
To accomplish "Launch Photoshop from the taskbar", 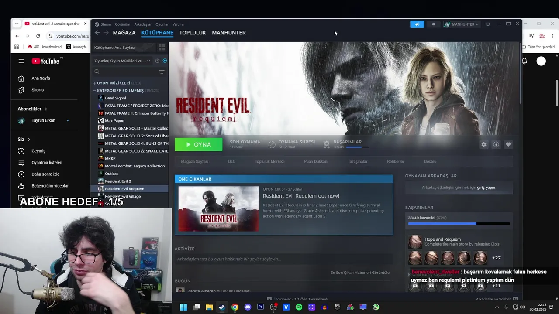I will pos(260,307).
